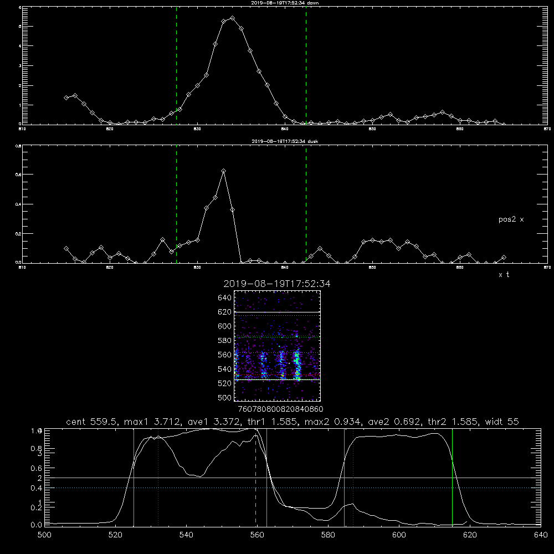The image size is (554, 554).
Task: Click the "500" label on the bottom plot x-axis
Action: point(44,535)
